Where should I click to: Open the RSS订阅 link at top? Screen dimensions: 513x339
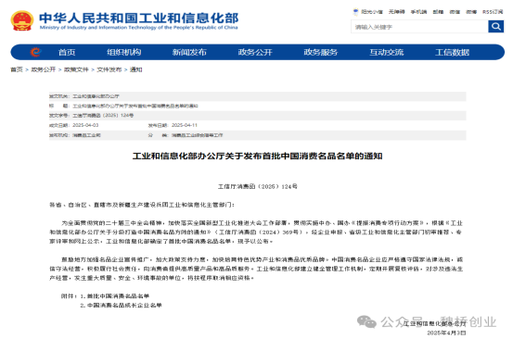493,12
